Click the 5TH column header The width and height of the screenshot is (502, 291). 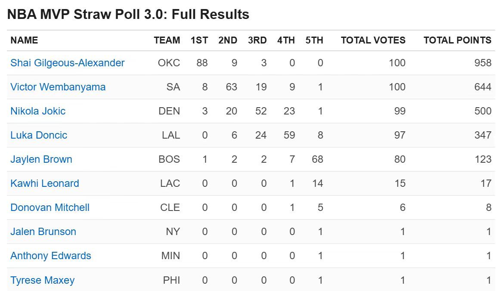pos(314,40)
